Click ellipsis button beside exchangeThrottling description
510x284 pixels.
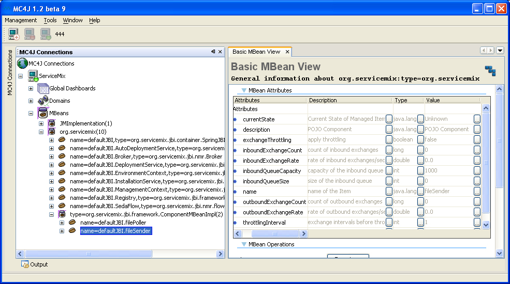[389, 140]
